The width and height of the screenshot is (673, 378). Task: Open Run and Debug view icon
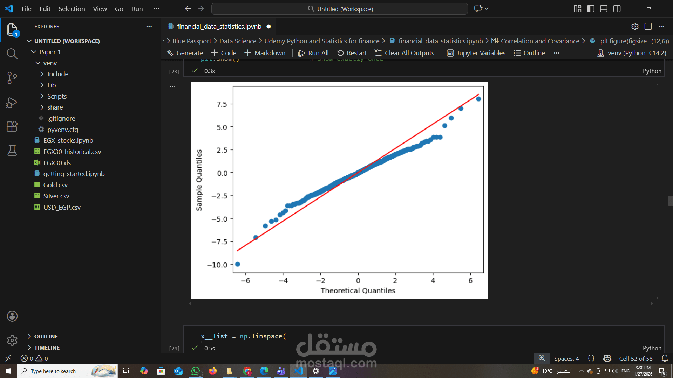pos(12,102)
